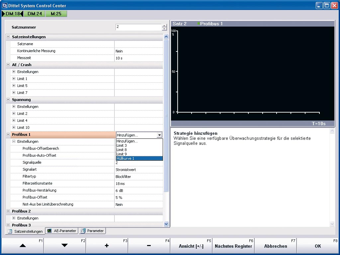The height and width of the screenshot is (255, 340).
Task: Expand Limit 1 under AE / Crash
Action: click(x=14, y=79)
